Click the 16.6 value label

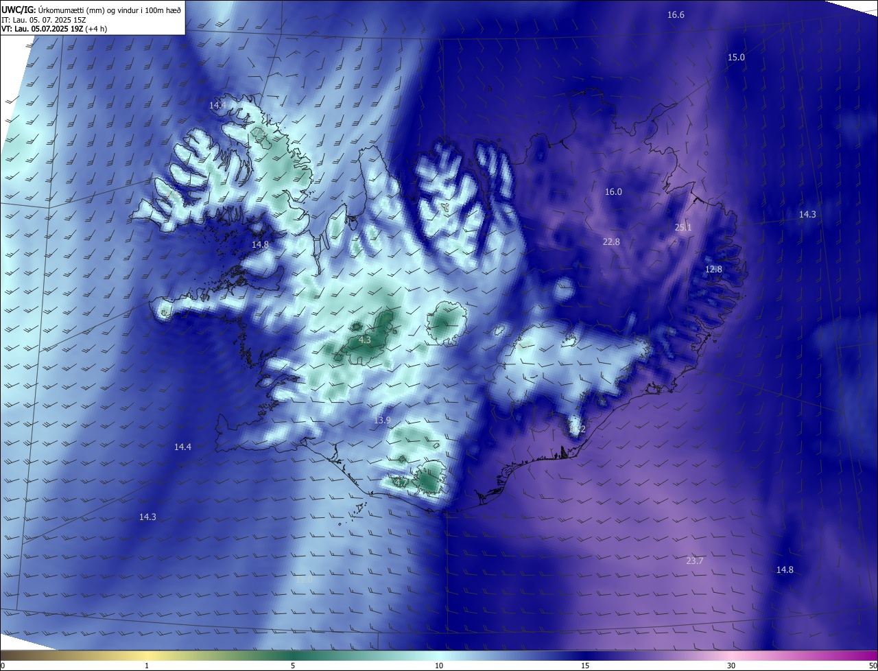[x=676, y=14]
